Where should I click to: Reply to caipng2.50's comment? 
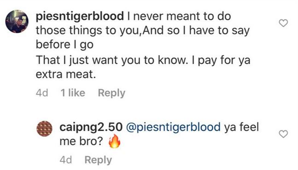click(x=98, y=160)
